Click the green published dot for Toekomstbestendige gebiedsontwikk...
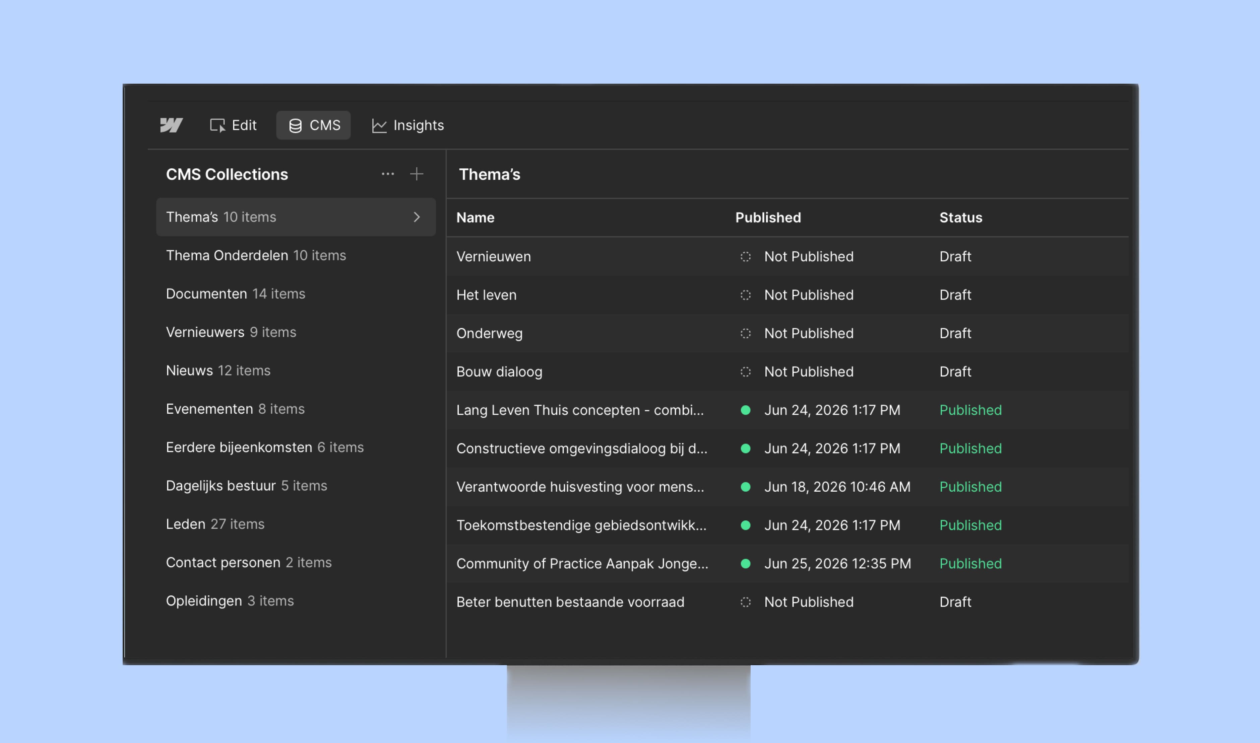 coord(745,525)
